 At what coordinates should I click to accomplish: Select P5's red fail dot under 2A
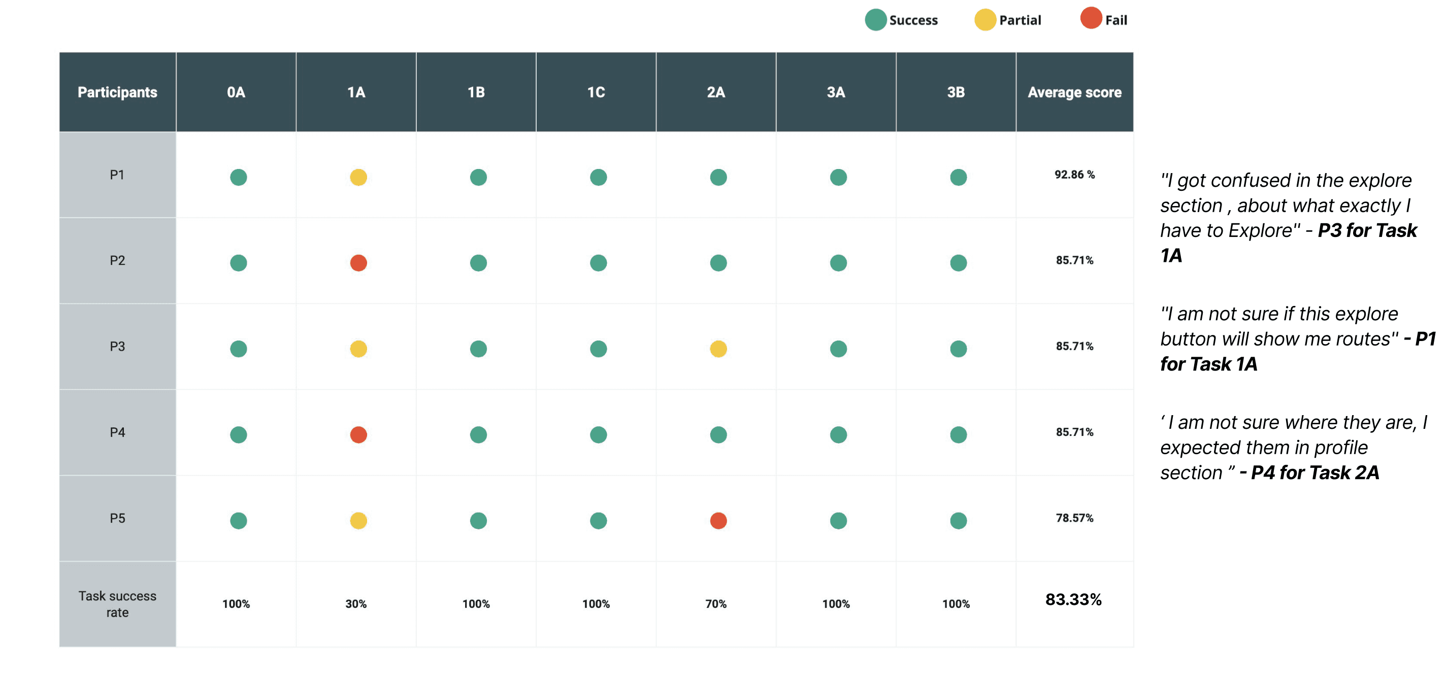(718, 521)
